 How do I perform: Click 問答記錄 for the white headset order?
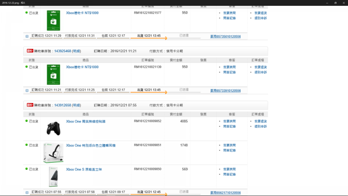coord(230,150)
